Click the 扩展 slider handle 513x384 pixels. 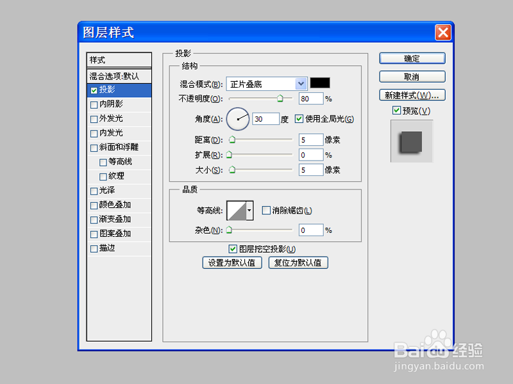(230, 155)
